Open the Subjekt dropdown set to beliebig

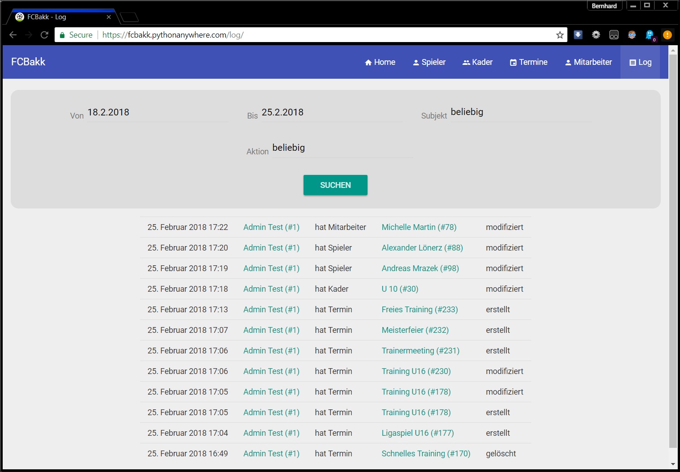point(521,112)
